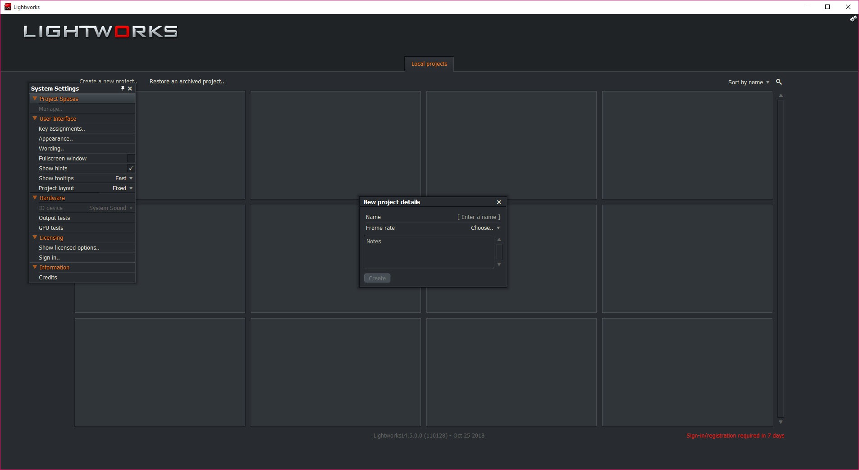
Task: Open Key assignments settings
Action: [62, 129]
